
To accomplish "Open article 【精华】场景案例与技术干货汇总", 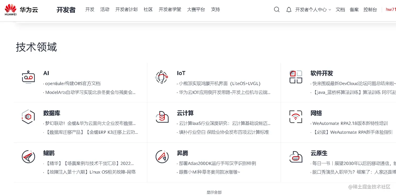I will [90, 163].
